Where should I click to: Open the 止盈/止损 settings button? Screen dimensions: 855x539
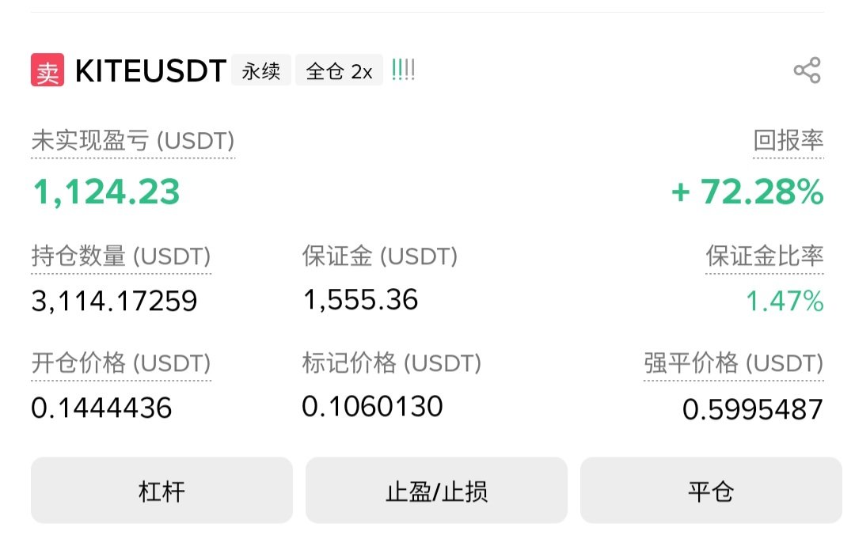[x=436, y=491]
